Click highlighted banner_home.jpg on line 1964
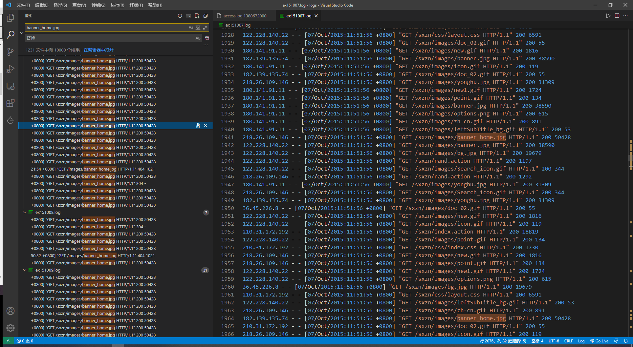633x347 pixels. click(x=481, y=318)
